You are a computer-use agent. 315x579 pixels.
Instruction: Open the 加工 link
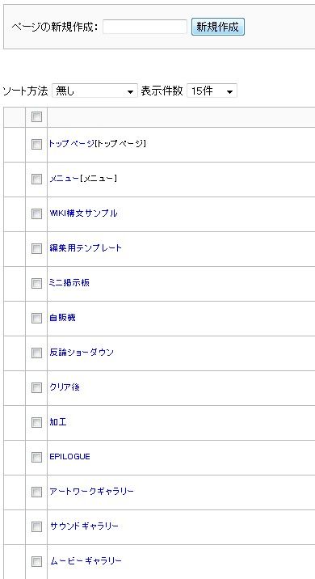point(58,421)
